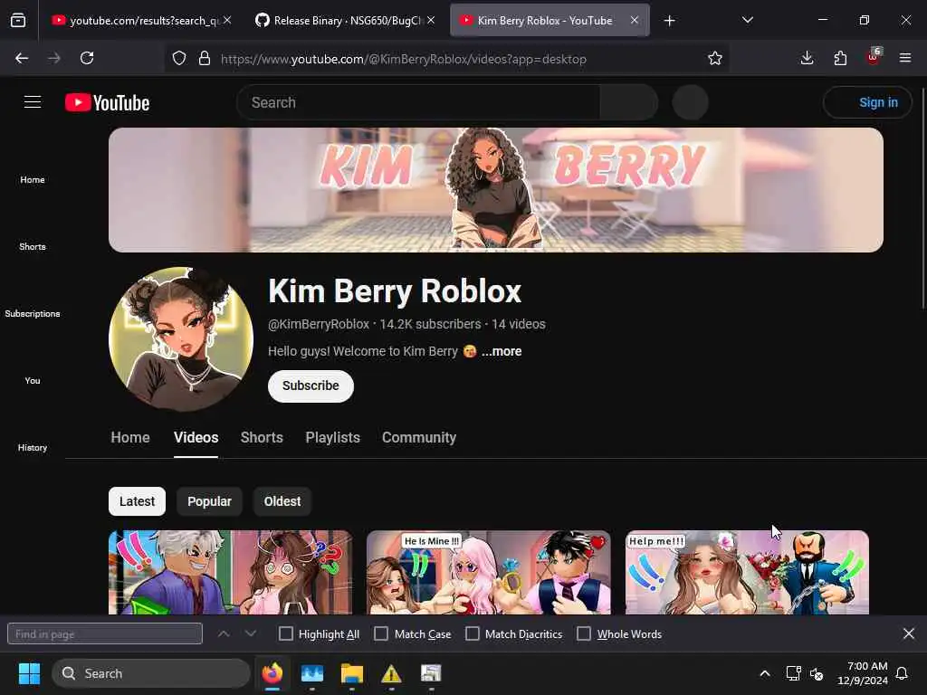Image resolution: width=927 pixels, height=695 pixels.
Task: Open the 'Help me!!!' video thumbnail
Action: [747, 572]
